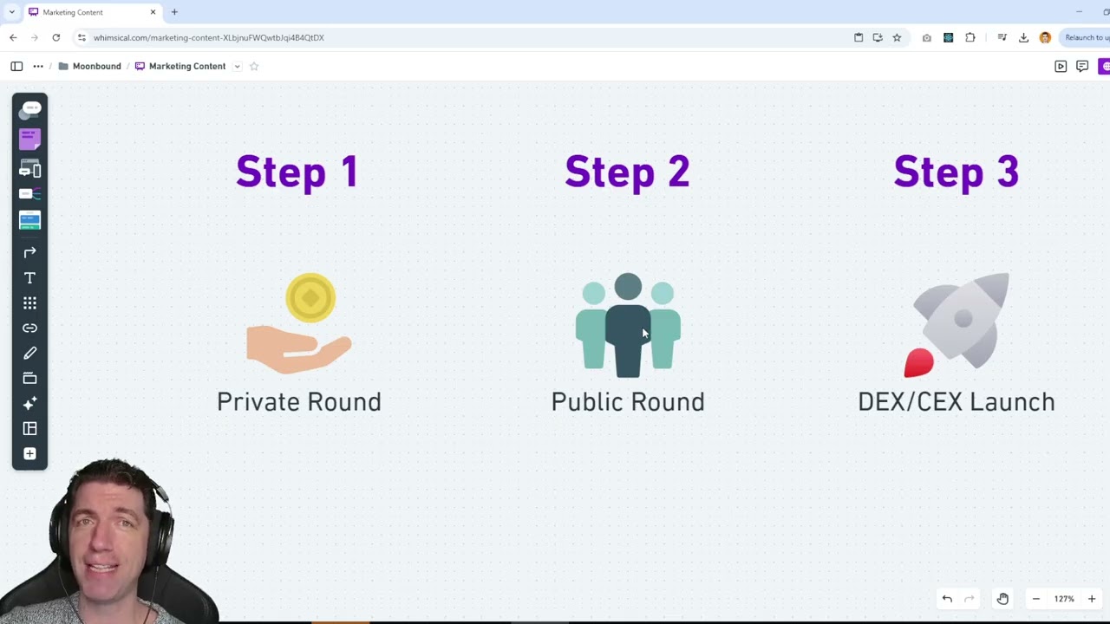Select the link tool
Screen dimensions: 1110x624
coord(30,328)
